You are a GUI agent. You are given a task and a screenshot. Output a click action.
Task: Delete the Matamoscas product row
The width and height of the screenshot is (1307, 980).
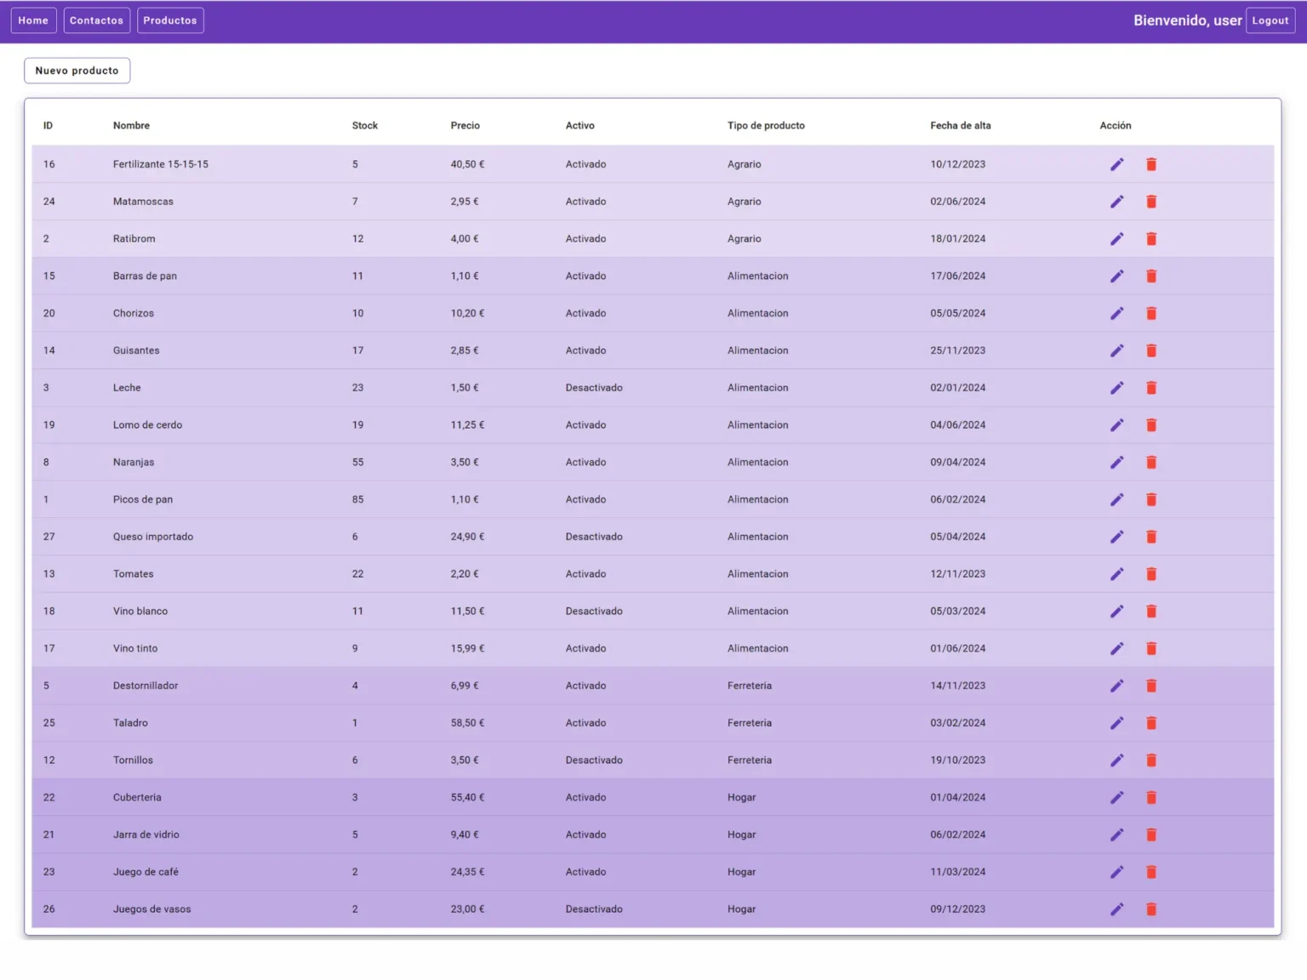(1151, 202)
